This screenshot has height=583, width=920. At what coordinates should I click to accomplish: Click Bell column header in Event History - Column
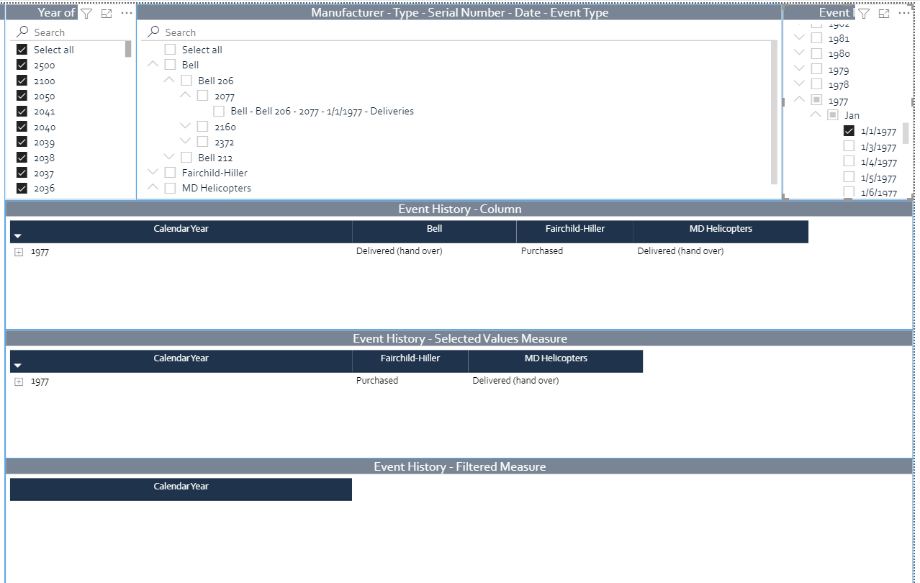click(x=434, y=231)
